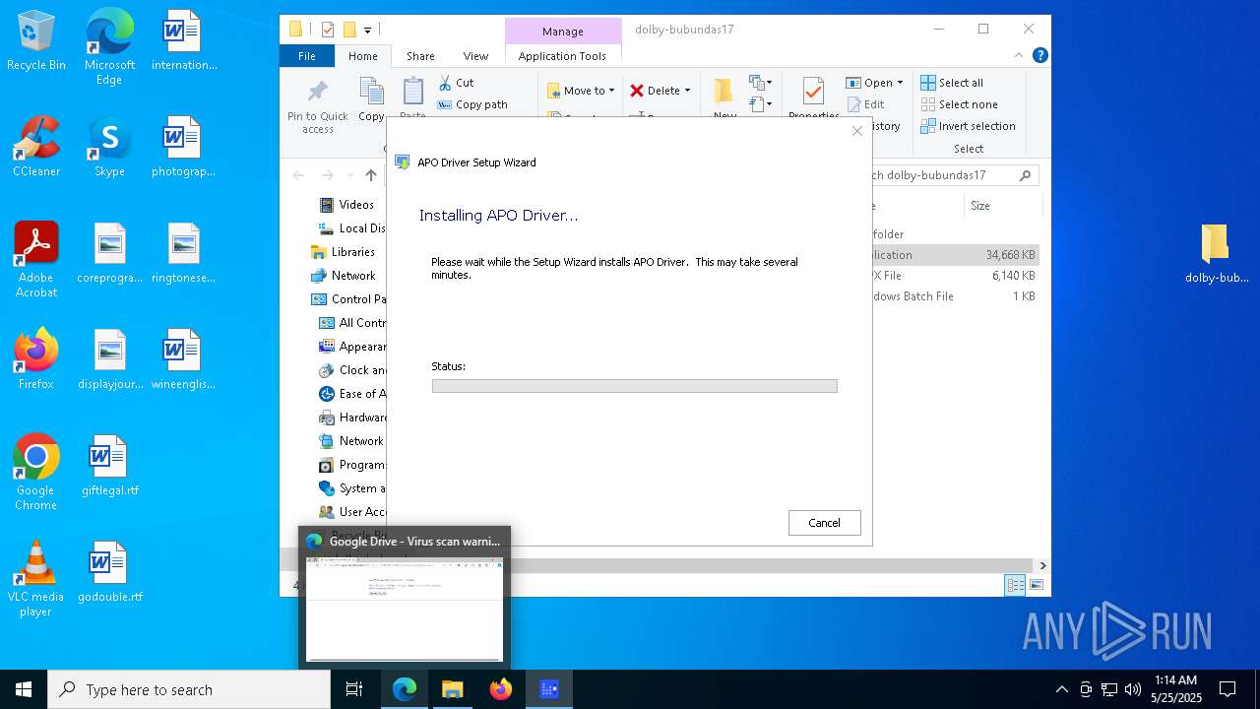The height and width of the screenshot is (709, 1260).
Task: Click the Explorer horizontal scrollbar right arrow
Action: point(1042,565)
